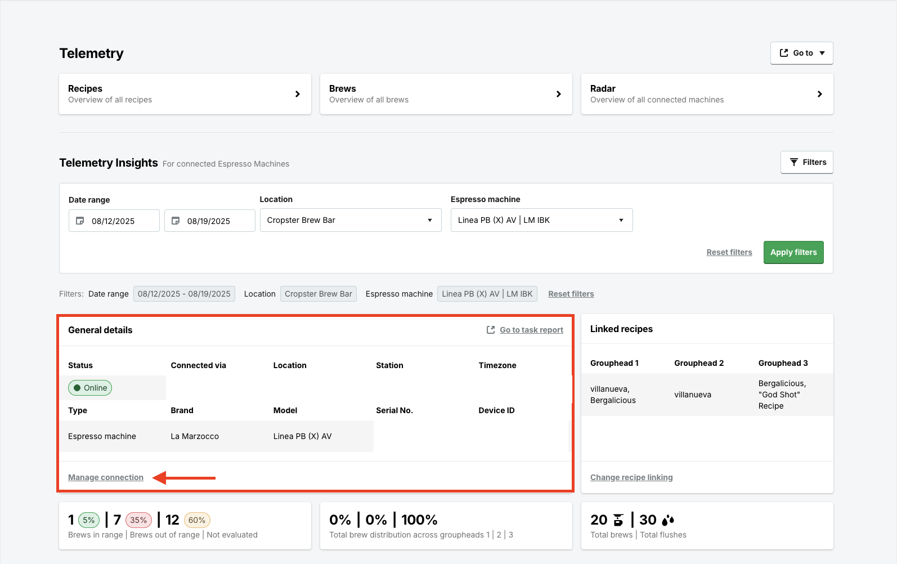This screenshot has width=897, height=564.
Task: Click the Telemetry Insights heading
Action: [109, 163]
